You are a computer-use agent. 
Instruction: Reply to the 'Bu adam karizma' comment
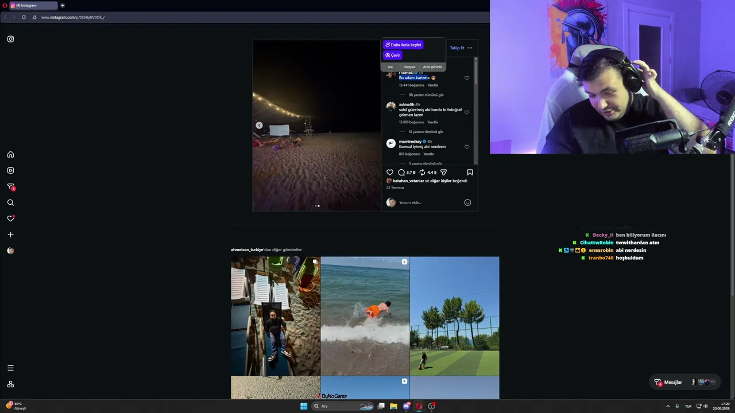coord(432,85)
